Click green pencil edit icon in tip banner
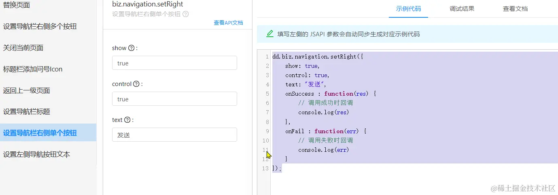 (x=270, y=34)
